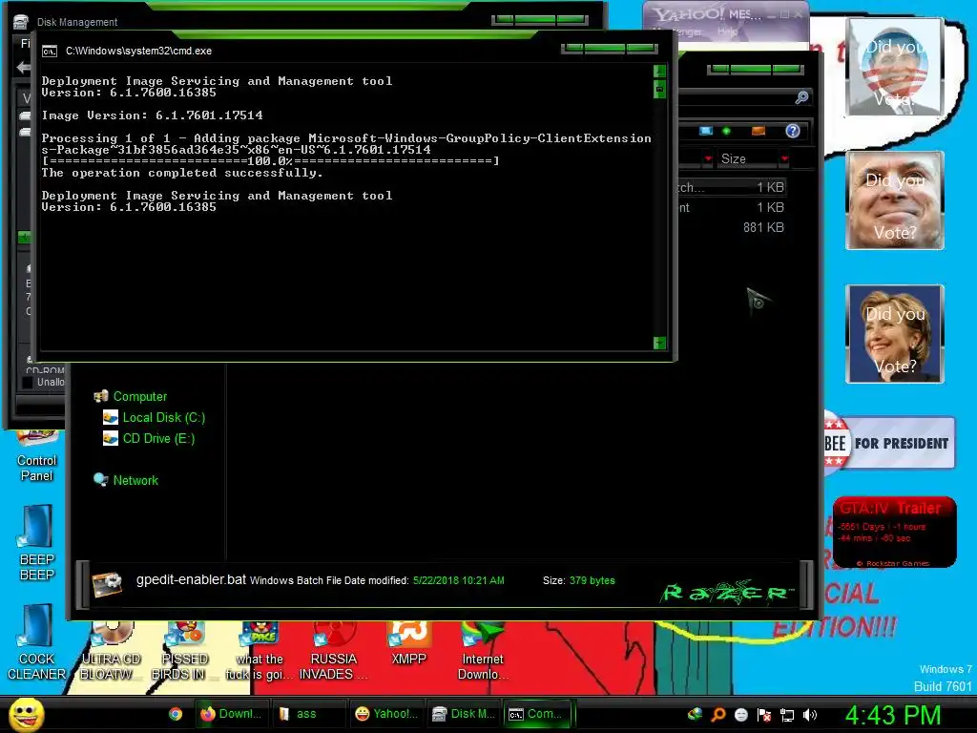Select the file row ending in 'tch...' 1 KB
The width and height of the screenshot is (977, 733).
[732, 187]
